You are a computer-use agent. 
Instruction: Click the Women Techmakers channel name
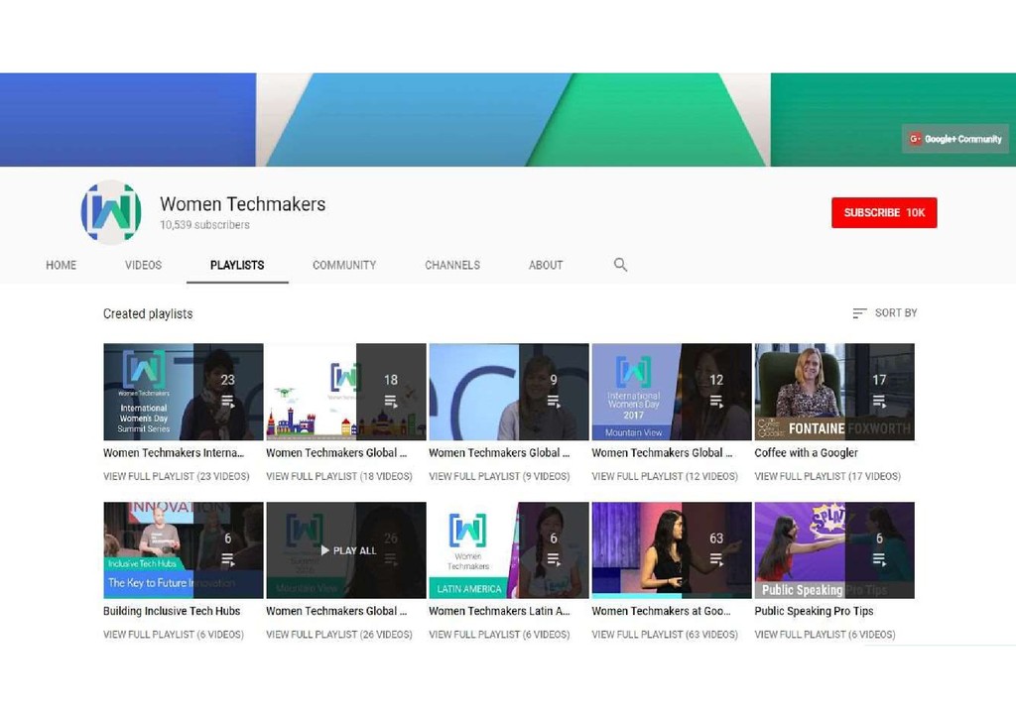click(x=243, y=204)
